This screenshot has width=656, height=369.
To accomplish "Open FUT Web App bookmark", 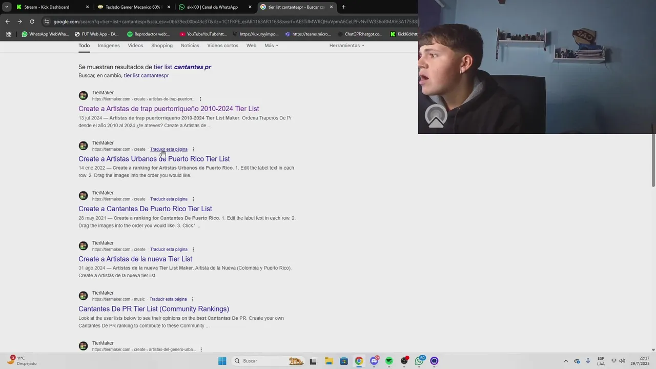I will (x=96, y=34).
